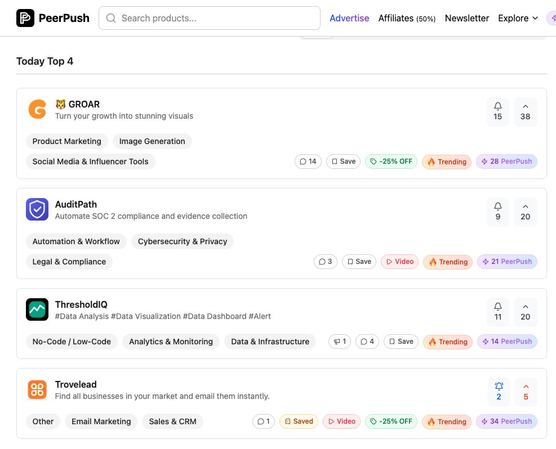Viewport: 556px width, 449px height.
Task: Click the AuditPath SOC 2 description
Action: (151, 217)
